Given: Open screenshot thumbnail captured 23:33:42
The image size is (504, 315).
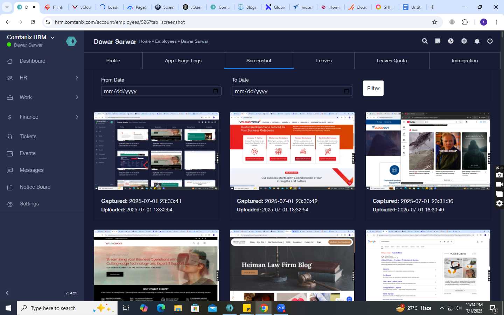Looking at the screenshot, I should pyautogui.click(x=292, y=151).
